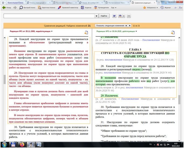Open постановления link in часть вторая note
This screenshot has height=148, width=184.
tap(134, 88)
